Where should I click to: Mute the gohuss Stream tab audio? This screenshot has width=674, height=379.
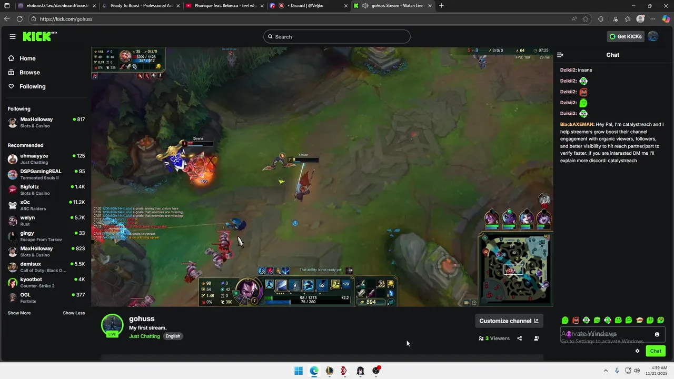coord(365,6)
